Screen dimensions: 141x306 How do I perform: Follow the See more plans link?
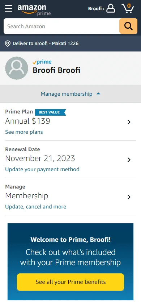(x=24, y=132)
